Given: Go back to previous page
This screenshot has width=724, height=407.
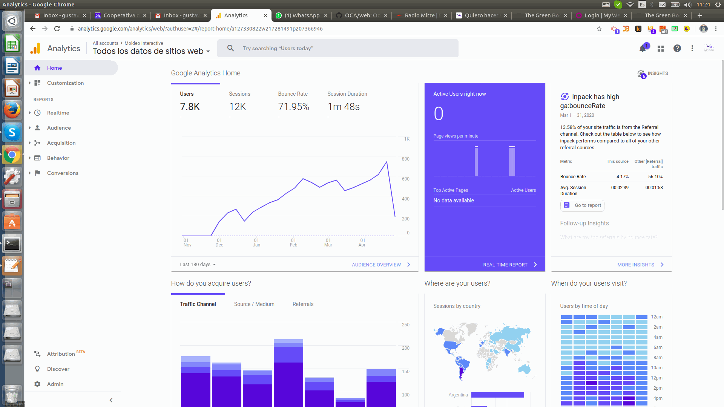Looking at the screenshot, I should tap(33, 29).
